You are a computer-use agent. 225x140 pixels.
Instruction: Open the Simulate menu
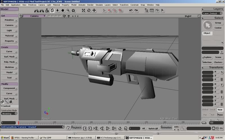pyautogui.click(x=99, y=5)
